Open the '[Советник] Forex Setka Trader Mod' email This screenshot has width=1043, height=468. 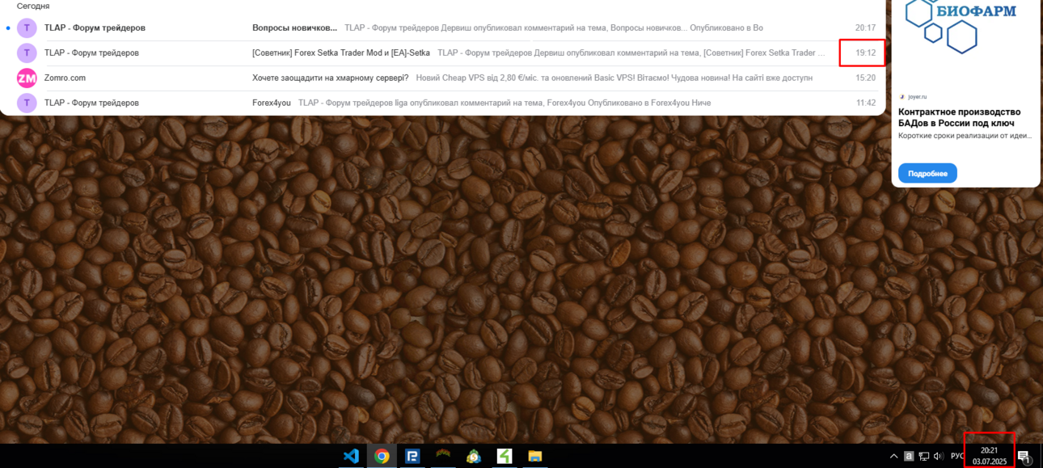point(341,53)
